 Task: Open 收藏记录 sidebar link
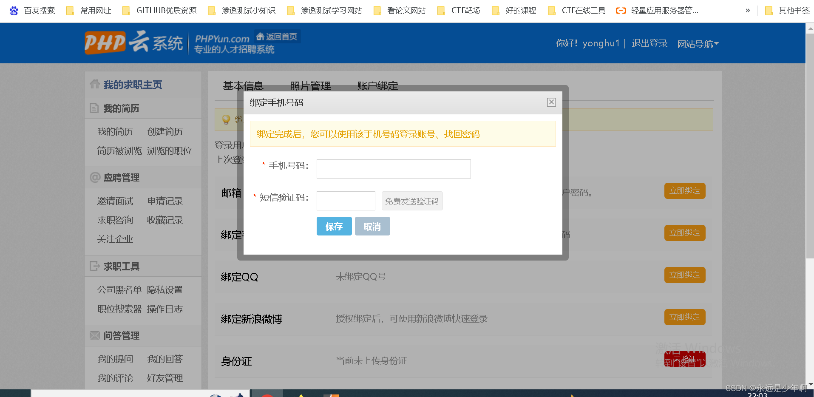165,220
